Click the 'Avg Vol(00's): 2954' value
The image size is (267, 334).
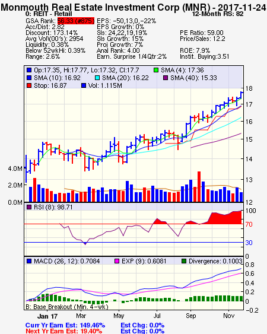[55, 39]
